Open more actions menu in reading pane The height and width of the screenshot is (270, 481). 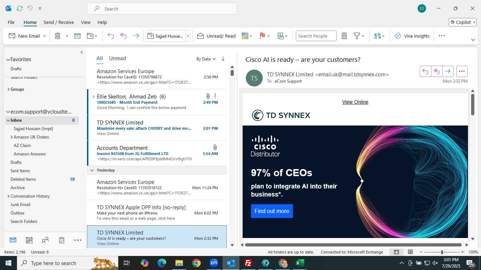click(x=462, y=71)
